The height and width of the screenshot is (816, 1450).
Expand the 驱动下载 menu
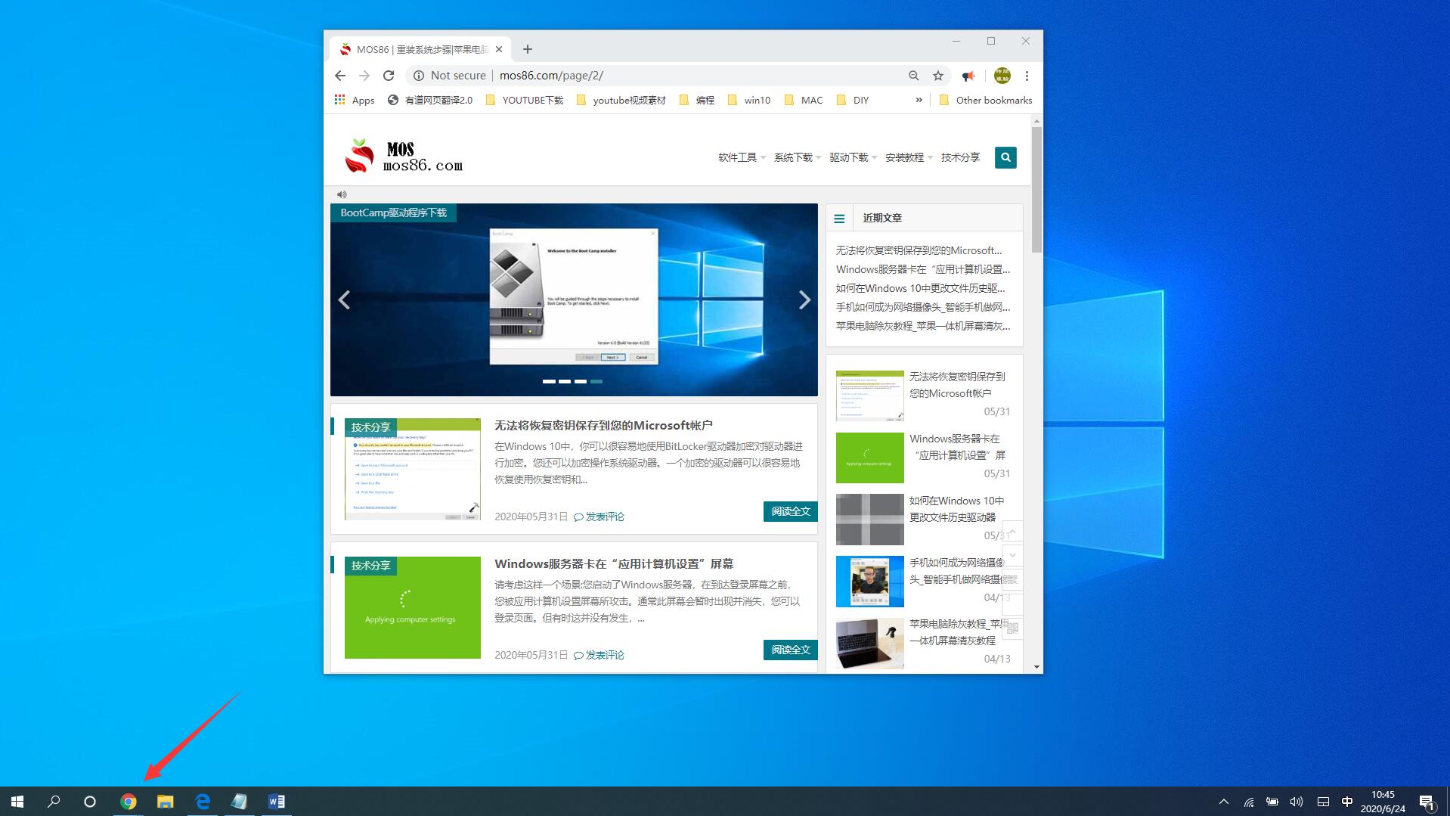853,157
